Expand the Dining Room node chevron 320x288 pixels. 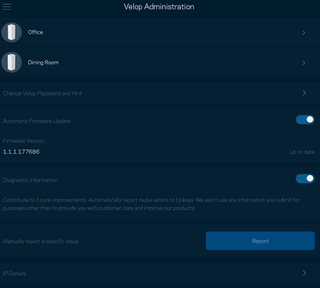click(x=304, y=63)
